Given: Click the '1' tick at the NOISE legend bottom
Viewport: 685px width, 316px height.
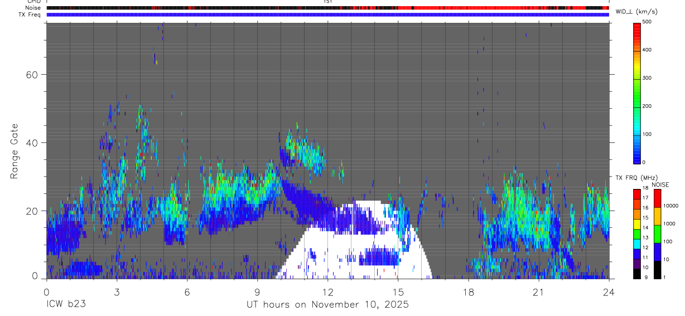Looking at the screenshot, I should click(x=665, y=278).
